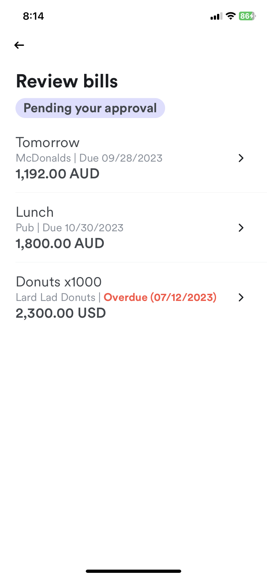Tap the cellular signal strength icon
Screen dimensions: 267x578
[x=216, y=16]
